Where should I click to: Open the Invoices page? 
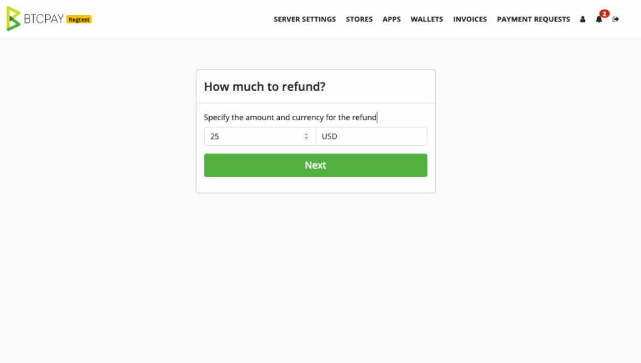pyautogui.click(x=469, y=19)
